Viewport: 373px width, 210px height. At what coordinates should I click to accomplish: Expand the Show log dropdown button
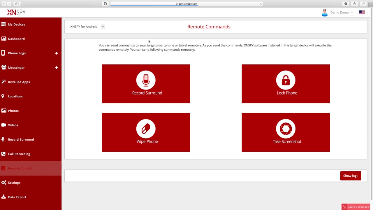tap(351, 176)
